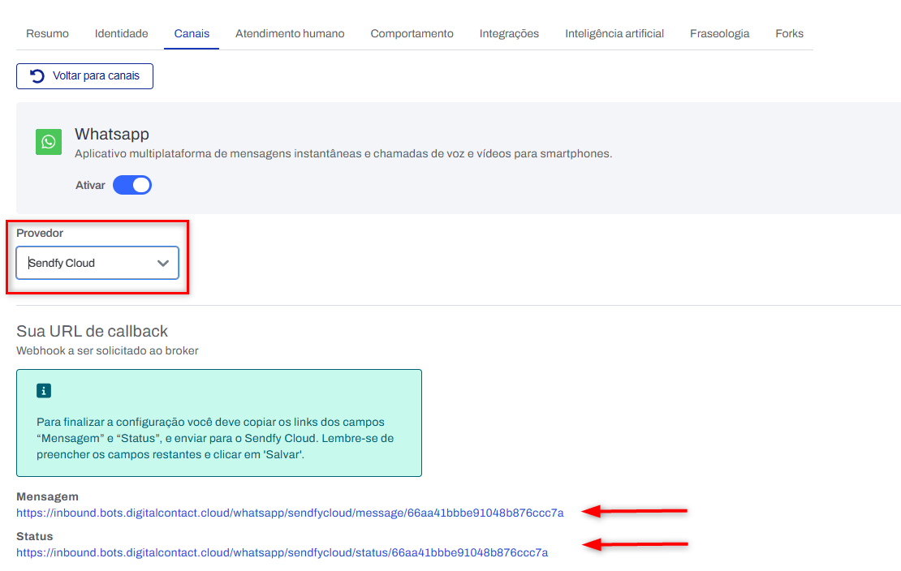Click the Whatsapp channel title heading
901x571 pixels.
(112, 134)
